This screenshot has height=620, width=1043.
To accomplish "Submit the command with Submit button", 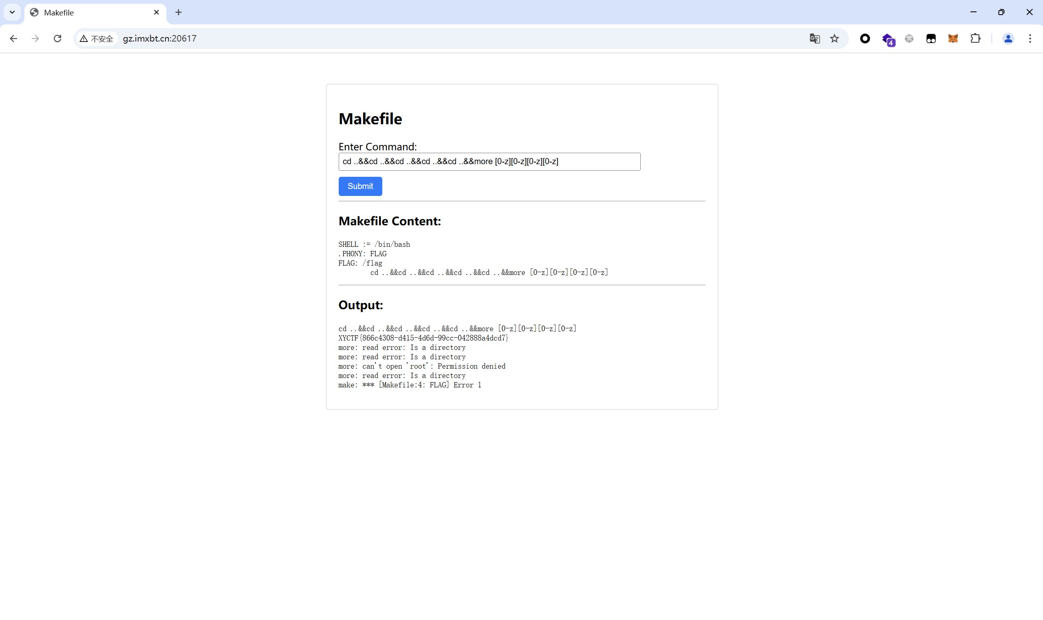I will pyautogui.click(x=360, y=186).
